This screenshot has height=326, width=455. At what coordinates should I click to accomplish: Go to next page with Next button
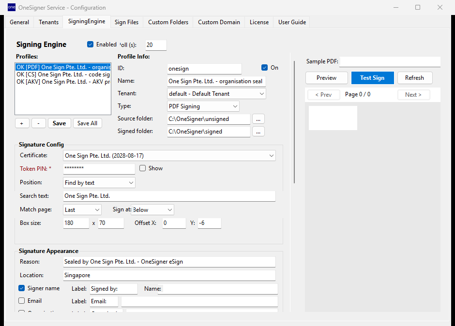(x=413, y=94)
